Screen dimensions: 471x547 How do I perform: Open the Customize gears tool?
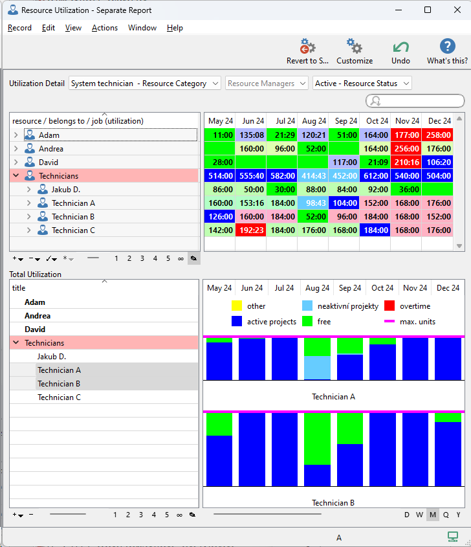[x=354, y=47]
